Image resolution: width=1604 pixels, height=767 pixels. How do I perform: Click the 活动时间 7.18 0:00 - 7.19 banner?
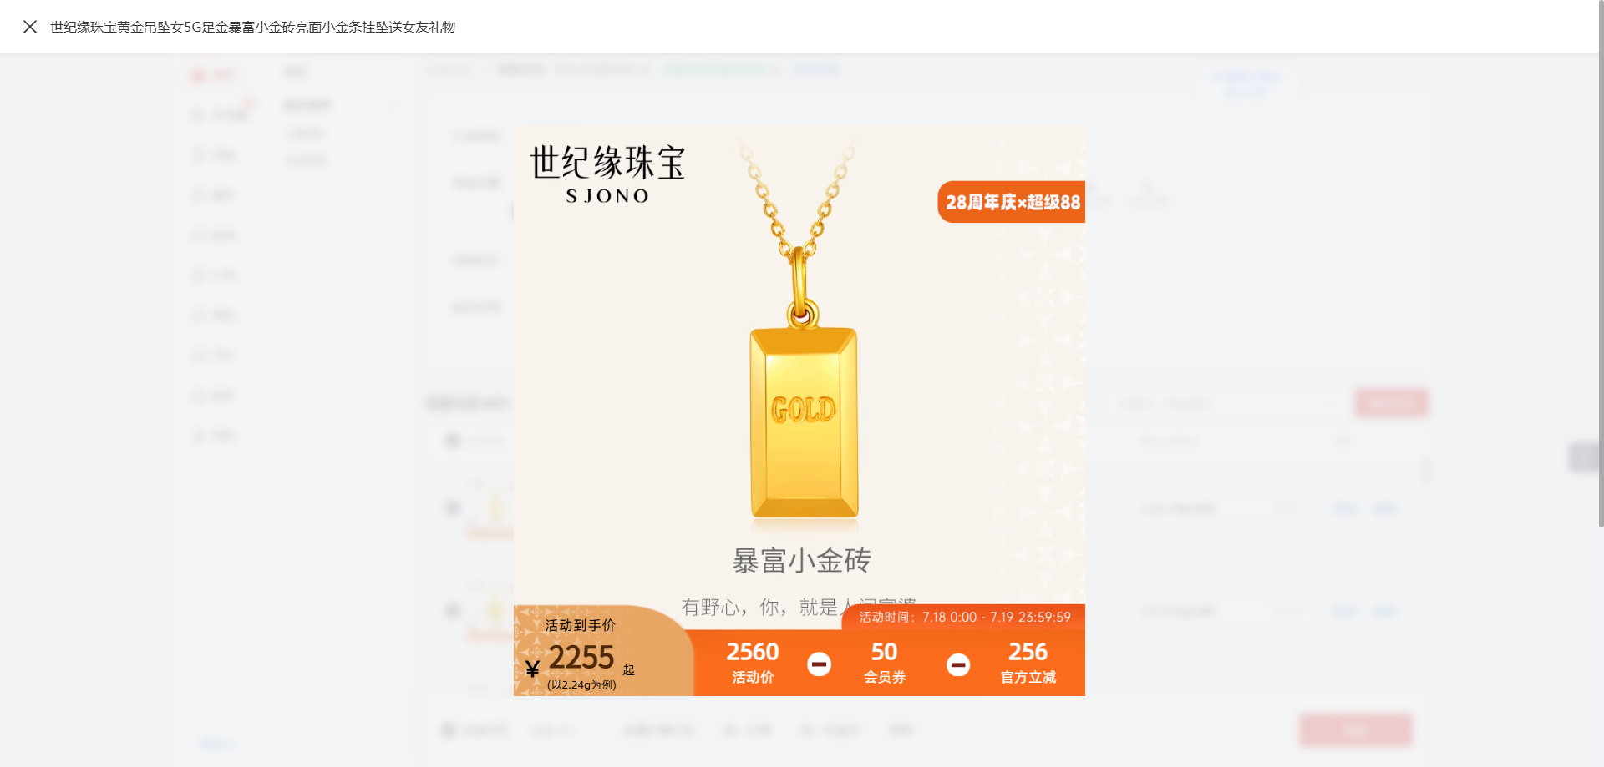[x=964, y=618]
